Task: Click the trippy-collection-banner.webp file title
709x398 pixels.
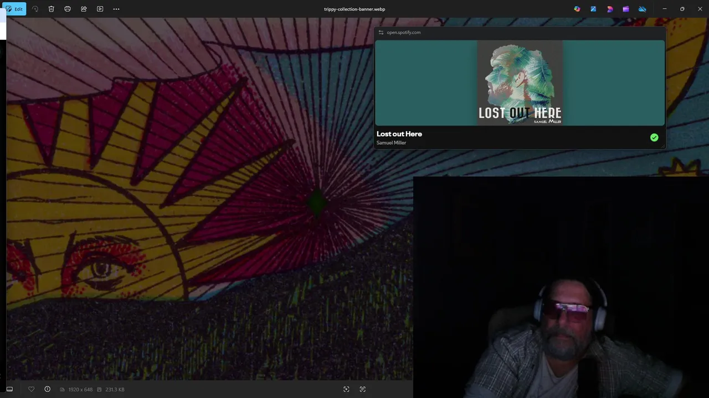Action: [354, 9]
